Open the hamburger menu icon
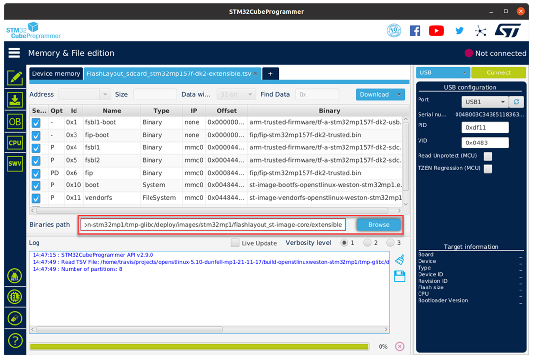The image size is (533, 359). 14,53
